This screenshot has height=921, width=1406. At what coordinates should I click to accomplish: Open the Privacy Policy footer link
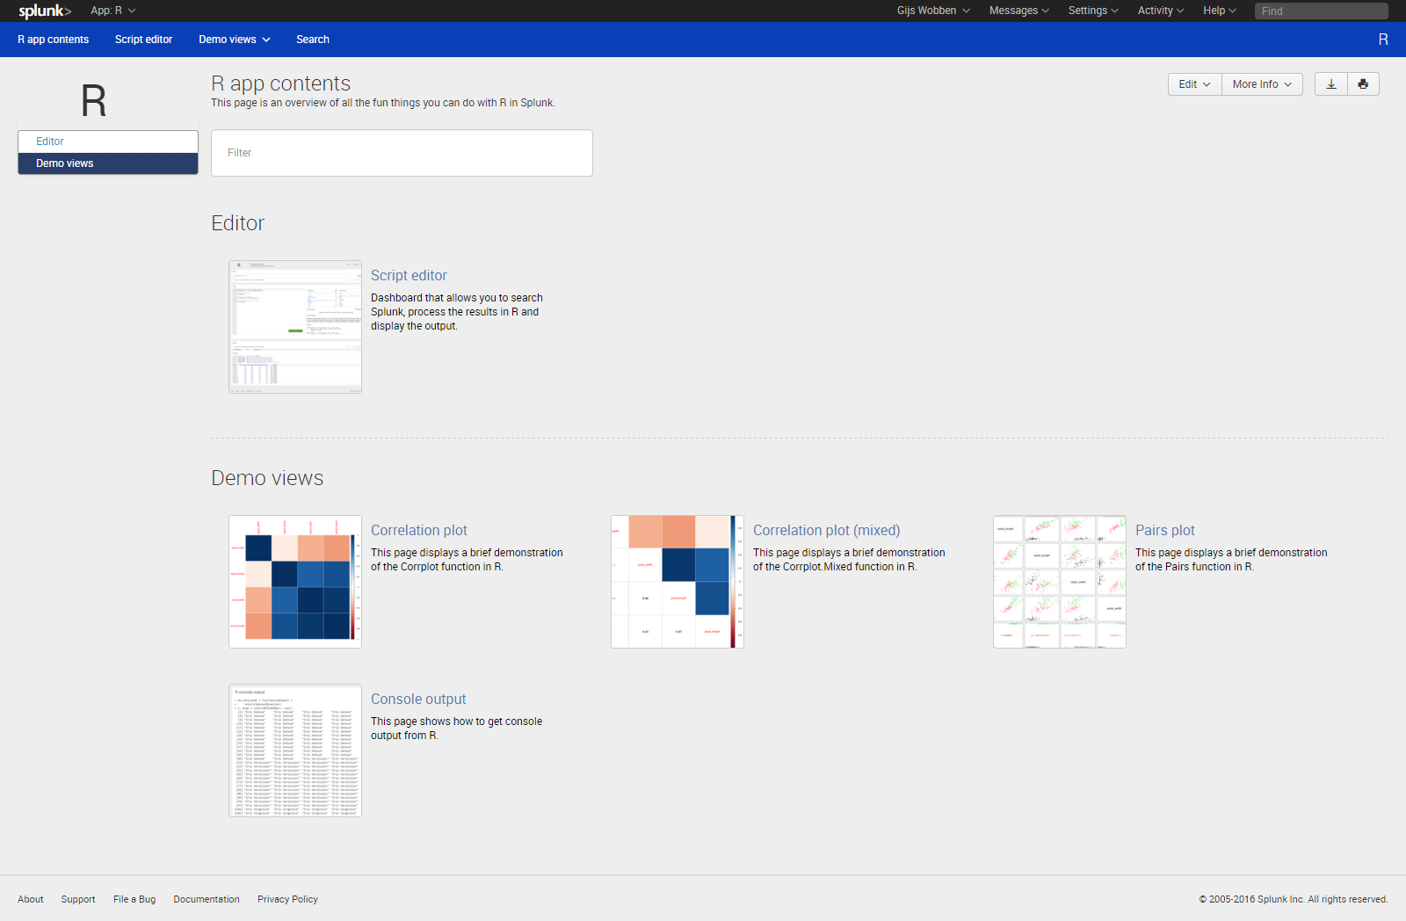point(287,899)
